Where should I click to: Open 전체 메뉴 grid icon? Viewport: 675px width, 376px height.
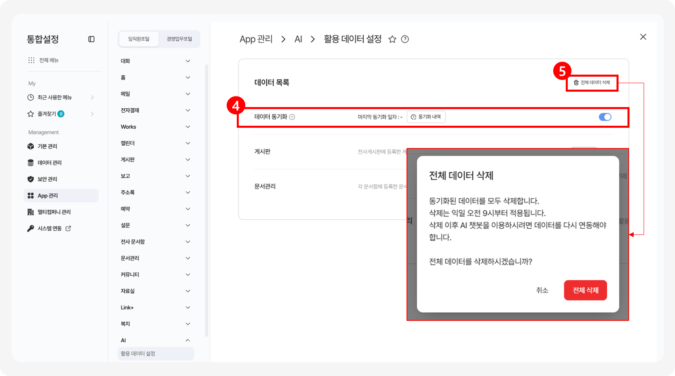coord(31,60)
